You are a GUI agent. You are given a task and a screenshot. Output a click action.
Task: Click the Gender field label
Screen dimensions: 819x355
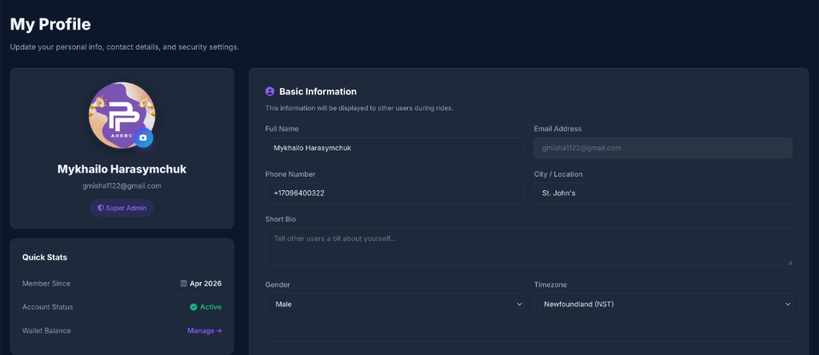pos(278,285)
